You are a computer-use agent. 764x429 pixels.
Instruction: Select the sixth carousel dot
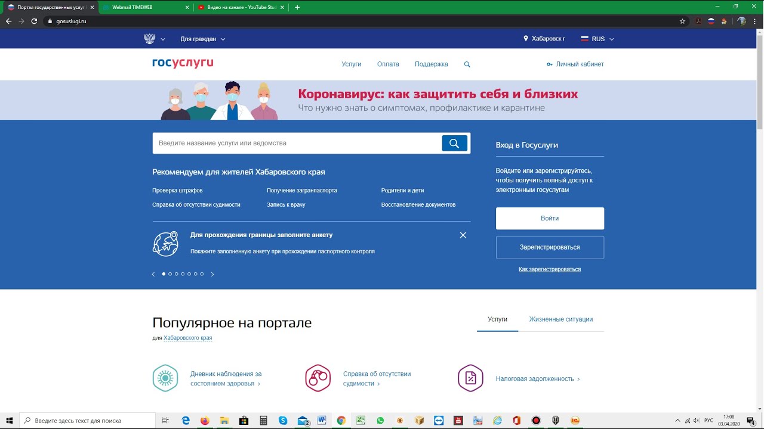196,274
